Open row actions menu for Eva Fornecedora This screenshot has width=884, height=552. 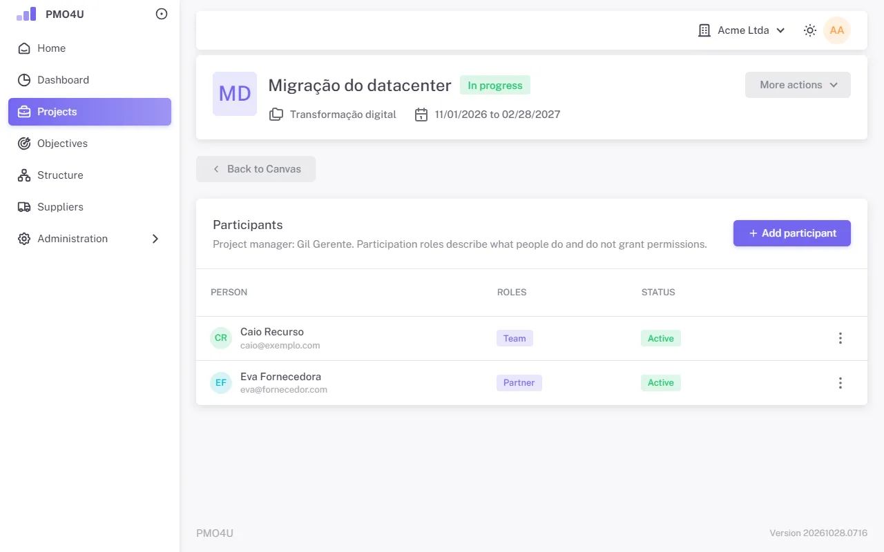[x=840, y=383]
